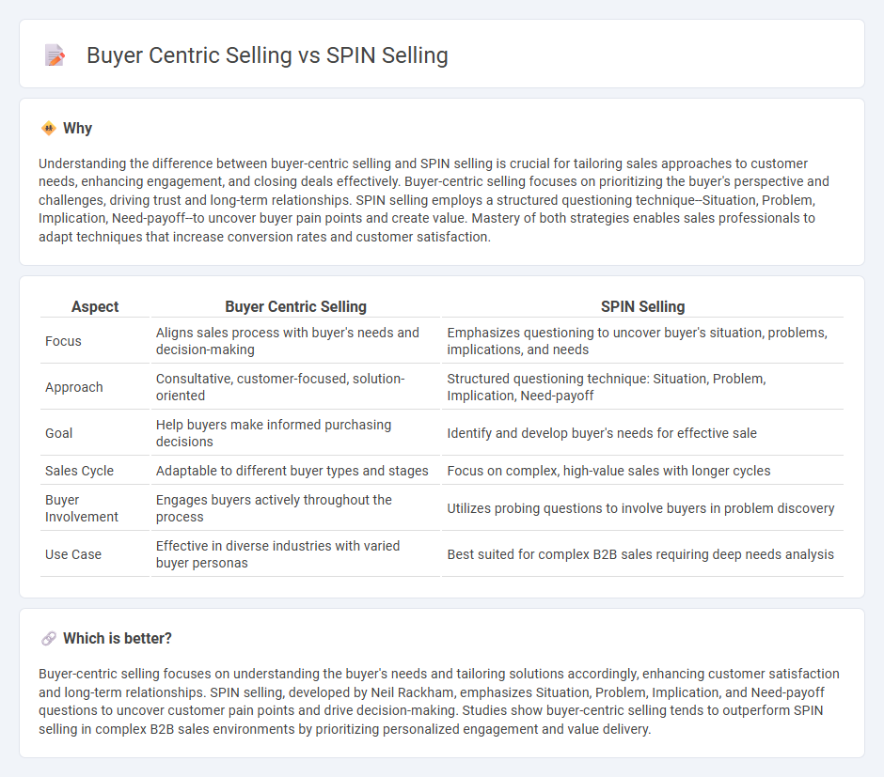Select the Focus row label
The height and width of the screenshot is (777, 884).
tap(63, 341)
